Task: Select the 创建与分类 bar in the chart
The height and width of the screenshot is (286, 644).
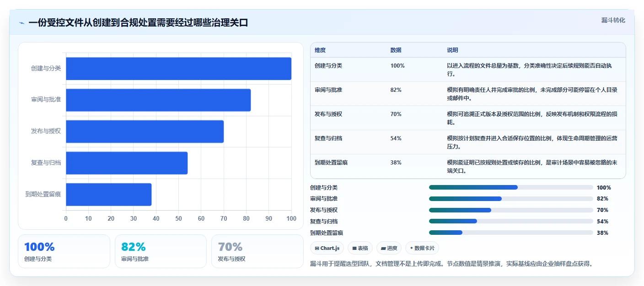Action: click(178, 69)
